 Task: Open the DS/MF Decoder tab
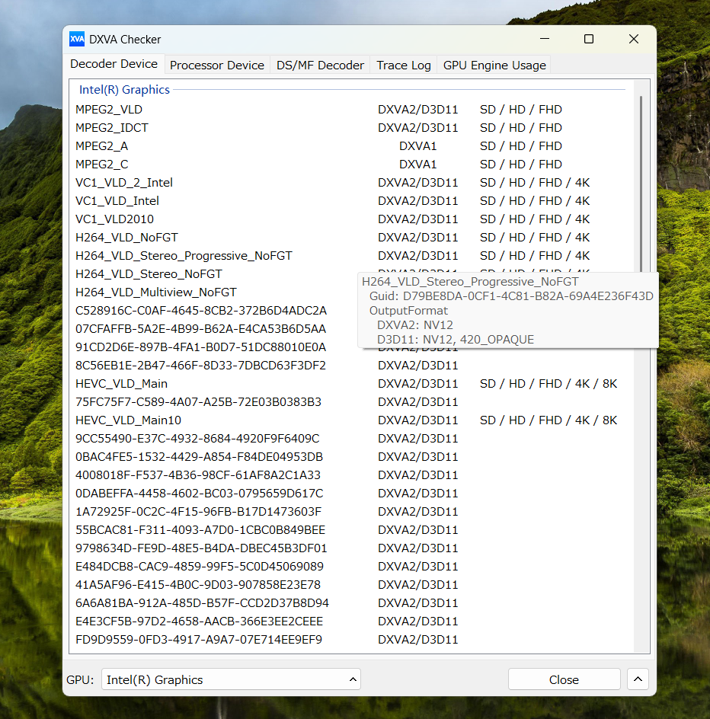coord(320,65)
